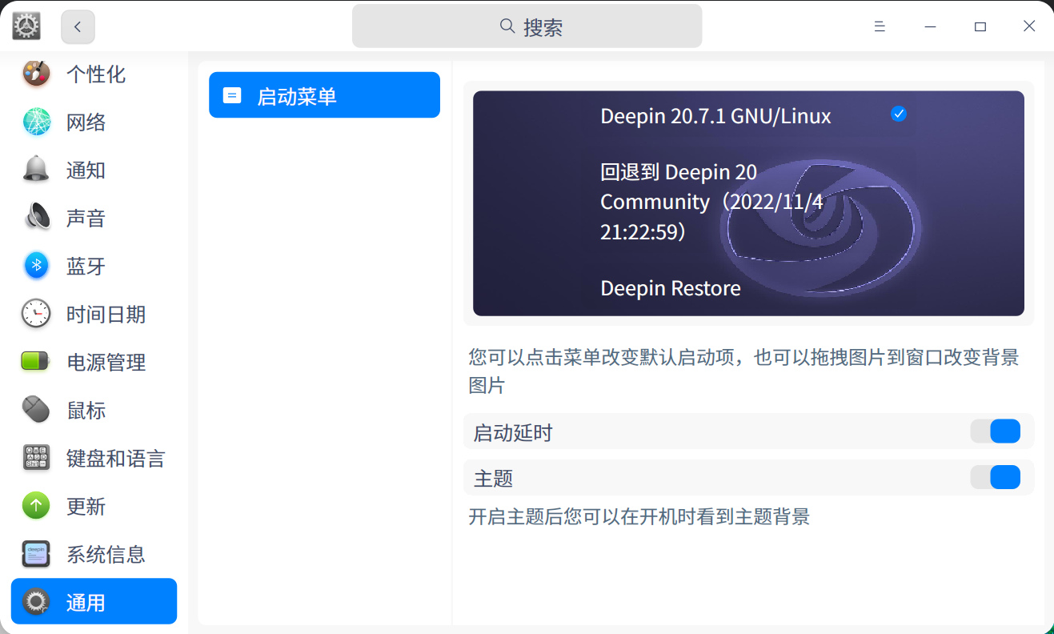The height and width of the screenshot is (634, 1054).
Task: Click the 启动菜单 list icon
Action: 232,95
